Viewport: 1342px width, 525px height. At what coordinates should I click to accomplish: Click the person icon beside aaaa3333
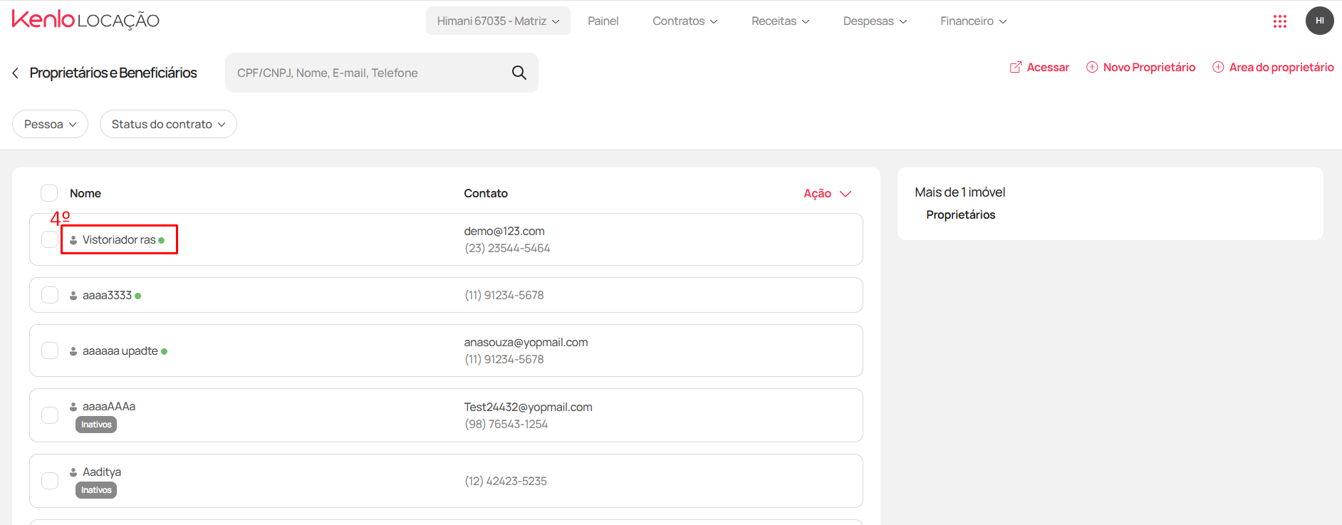73,296
